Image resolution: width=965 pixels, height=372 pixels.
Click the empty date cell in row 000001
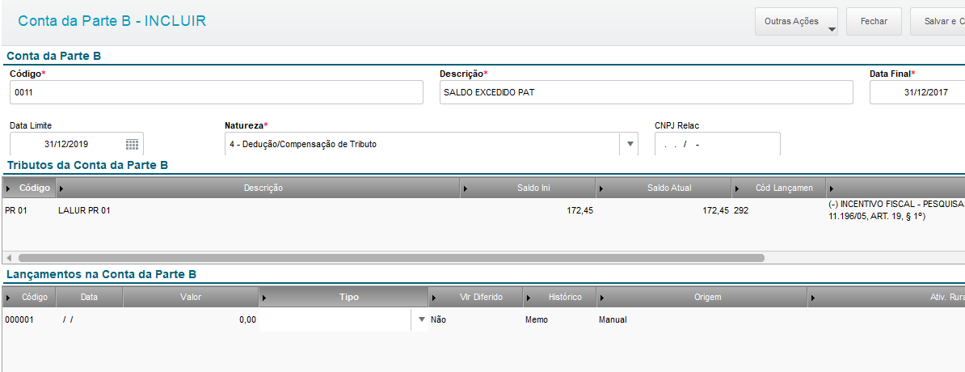coord(90,319)
